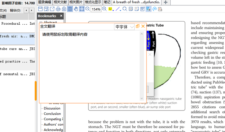Click the zoom percentage input field
This screenshot has height=132, width=225.
96,9
